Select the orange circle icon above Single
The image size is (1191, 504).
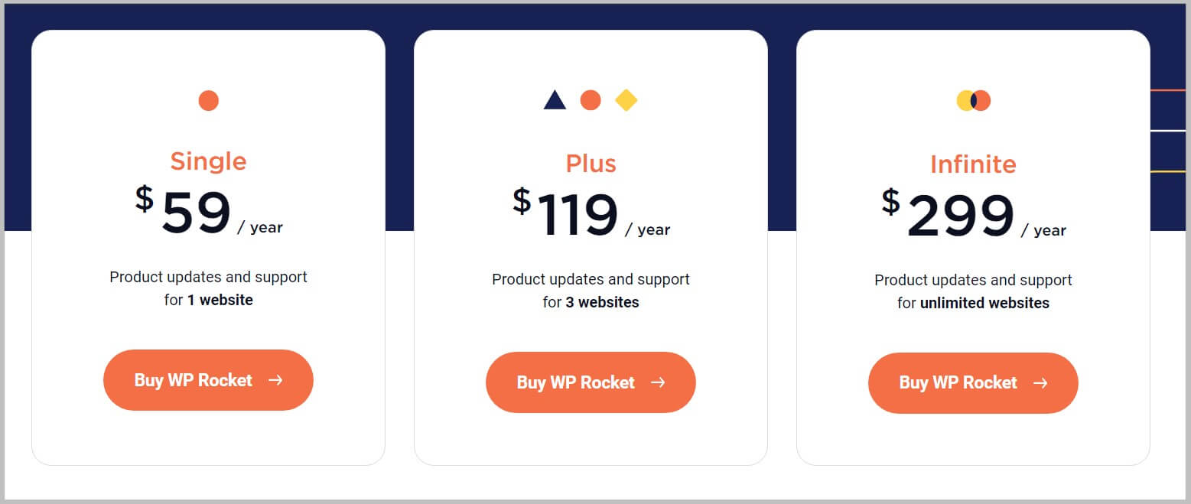click(208, 99)
